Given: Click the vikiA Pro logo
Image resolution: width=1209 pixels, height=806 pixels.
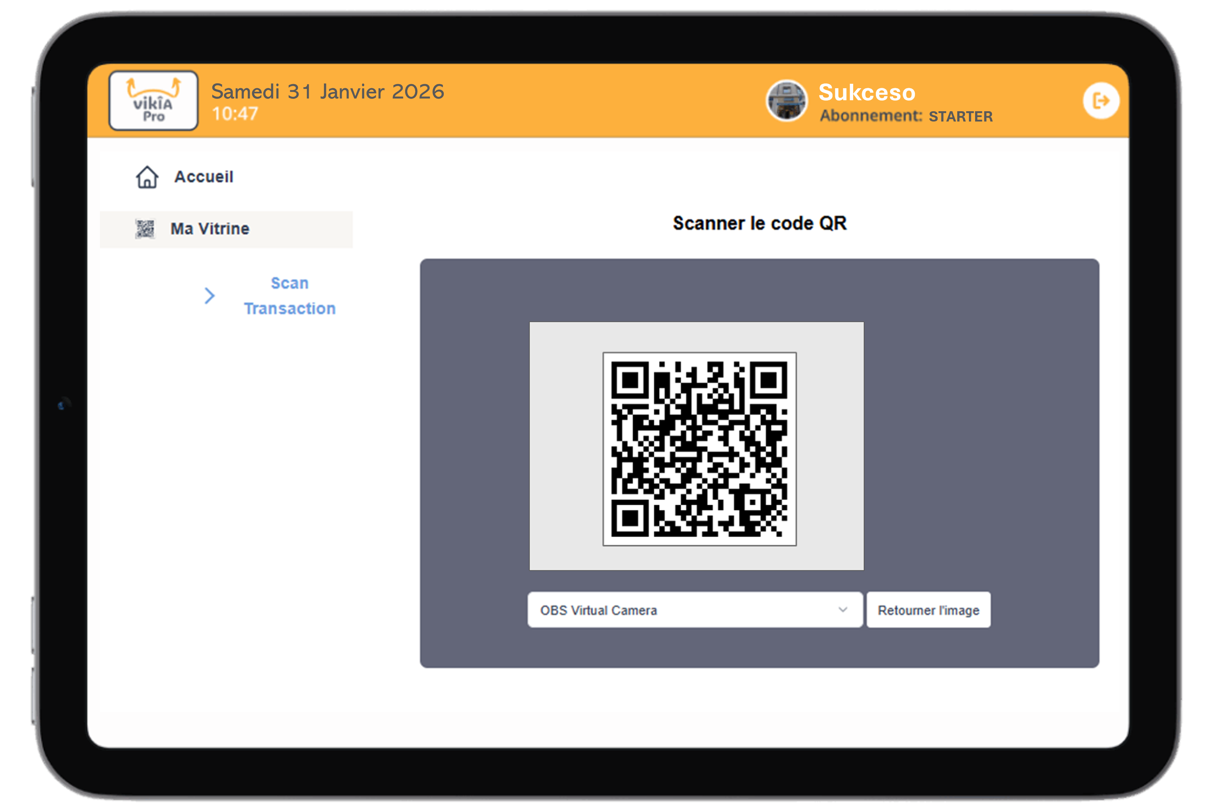Looking at the screenshot, I should pyautogui.click(x=153, y=101).
